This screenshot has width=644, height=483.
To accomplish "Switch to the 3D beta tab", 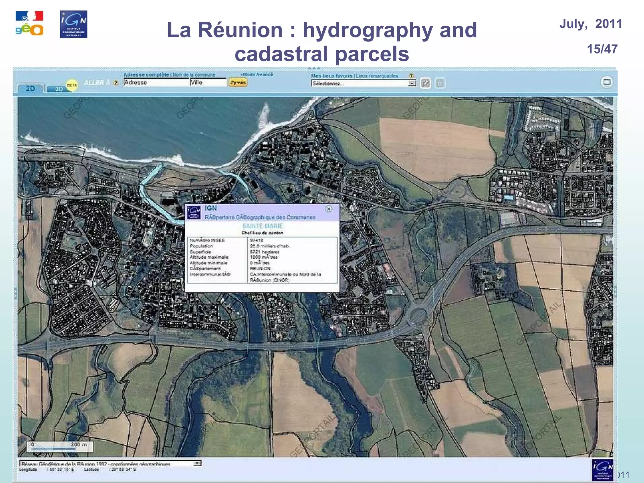I will coord(60,89).
